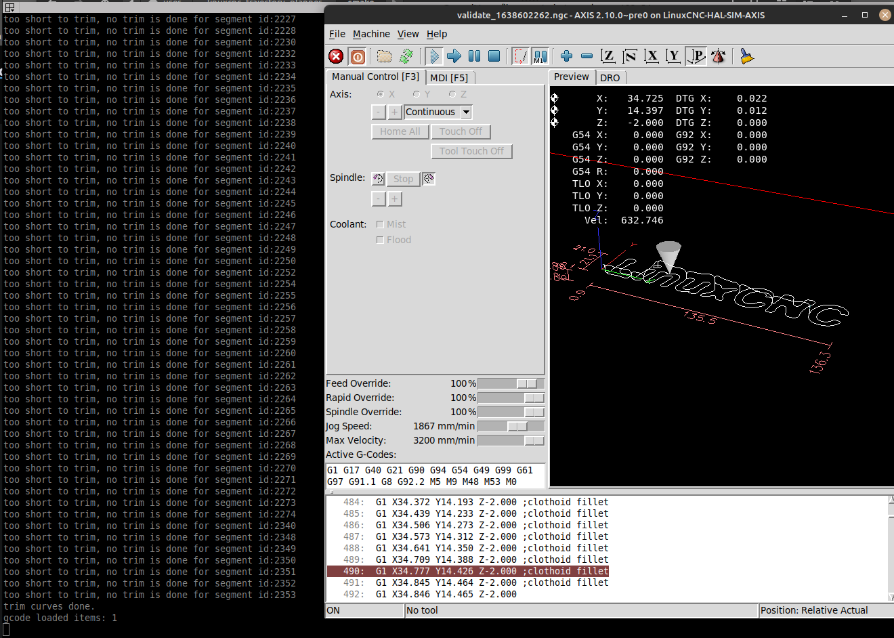Toggle the Machine Power button
Image resolution: width=894 pixels, height=638 pixels.
(x=358, y=56)
